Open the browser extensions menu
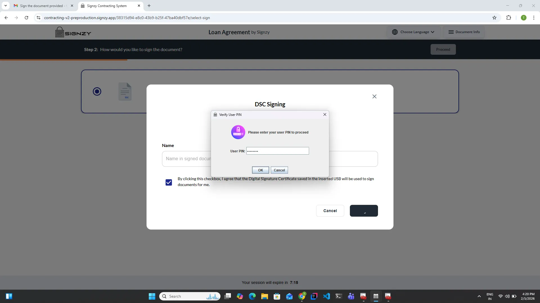The height and width of the screenshot is (303, 540). 508,18
